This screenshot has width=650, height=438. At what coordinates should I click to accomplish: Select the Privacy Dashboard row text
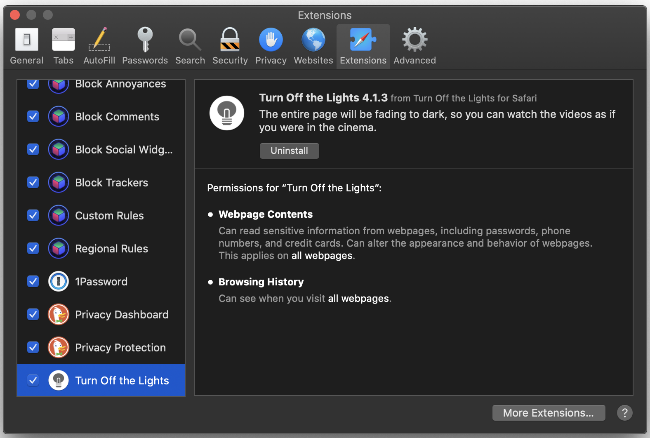coord(122,315)
